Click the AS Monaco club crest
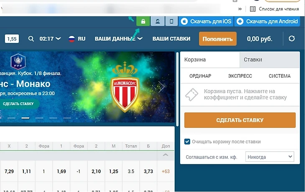 click(x=125, y=87)
